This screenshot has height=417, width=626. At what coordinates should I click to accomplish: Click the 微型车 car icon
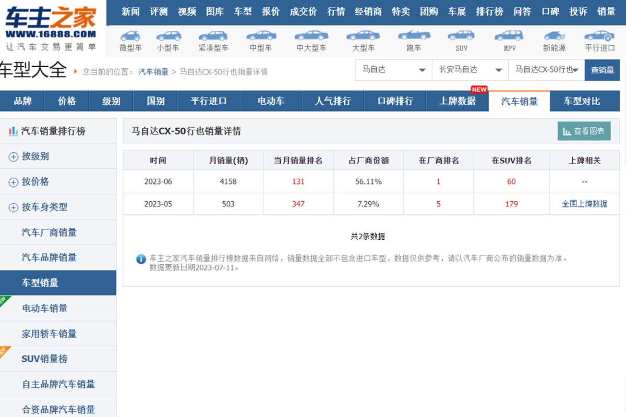point(130,36)
